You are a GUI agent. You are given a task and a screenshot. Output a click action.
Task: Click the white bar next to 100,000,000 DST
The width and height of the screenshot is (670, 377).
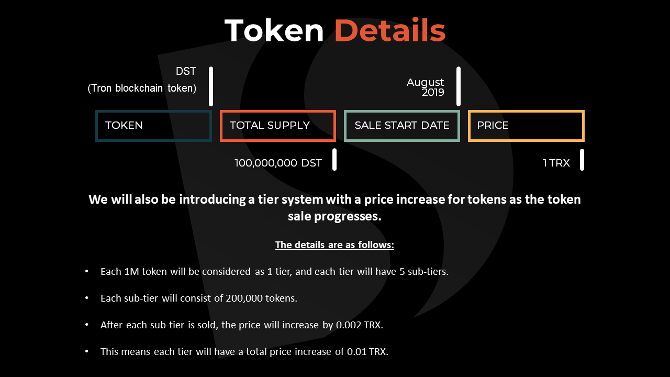click(x=334, y=160)
